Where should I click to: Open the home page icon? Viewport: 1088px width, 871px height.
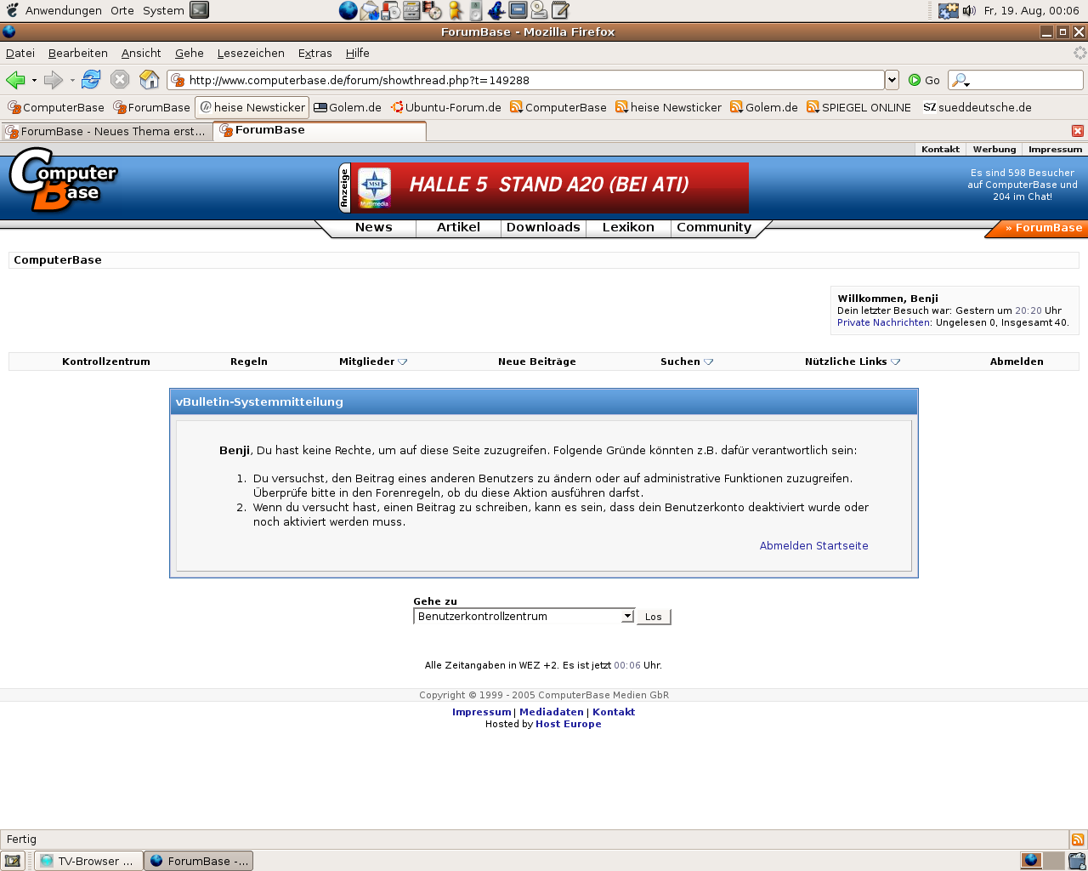click(150, 80)
